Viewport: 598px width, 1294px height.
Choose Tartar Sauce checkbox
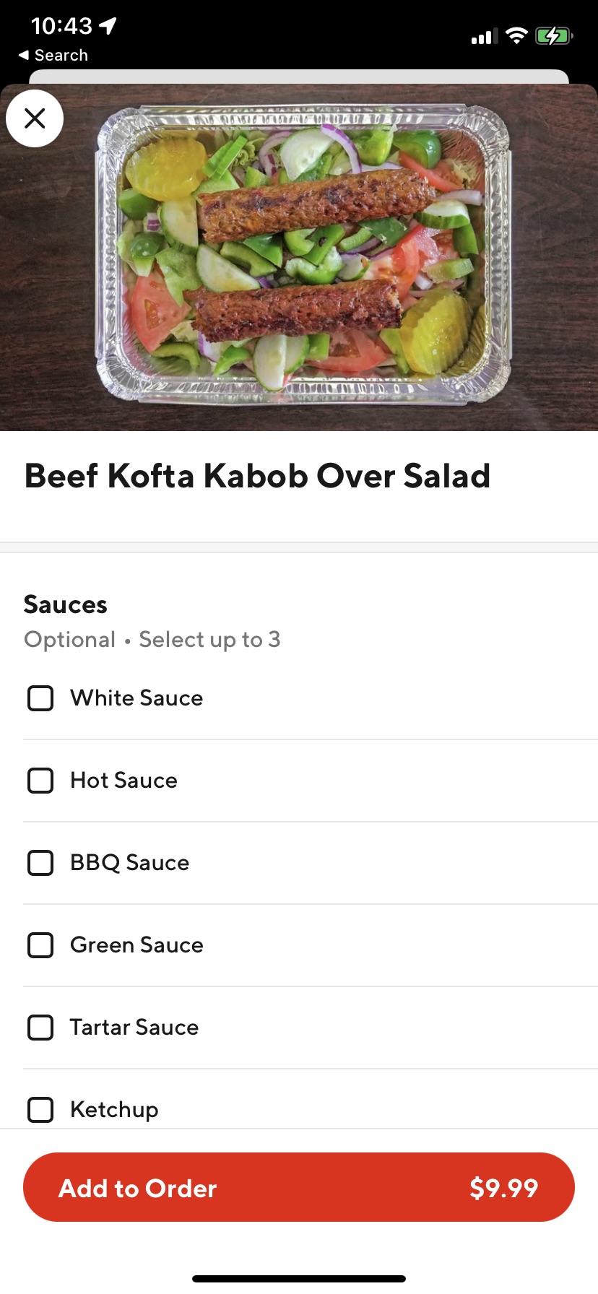pyautogui.click(x=40, y=1028)
